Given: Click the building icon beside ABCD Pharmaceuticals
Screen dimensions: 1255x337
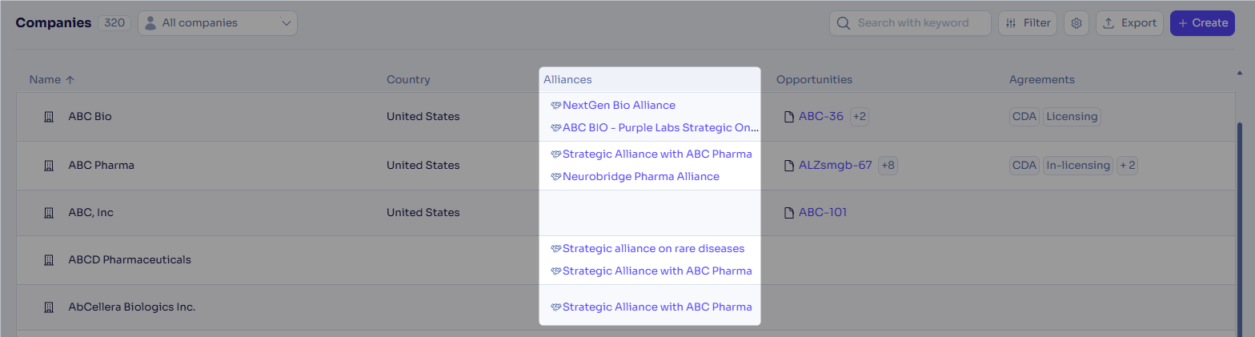Looking at the screenshot, I should 48,260.
